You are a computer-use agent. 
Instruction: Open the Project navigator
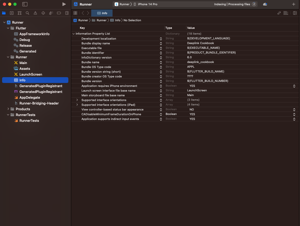click(4, 13)
